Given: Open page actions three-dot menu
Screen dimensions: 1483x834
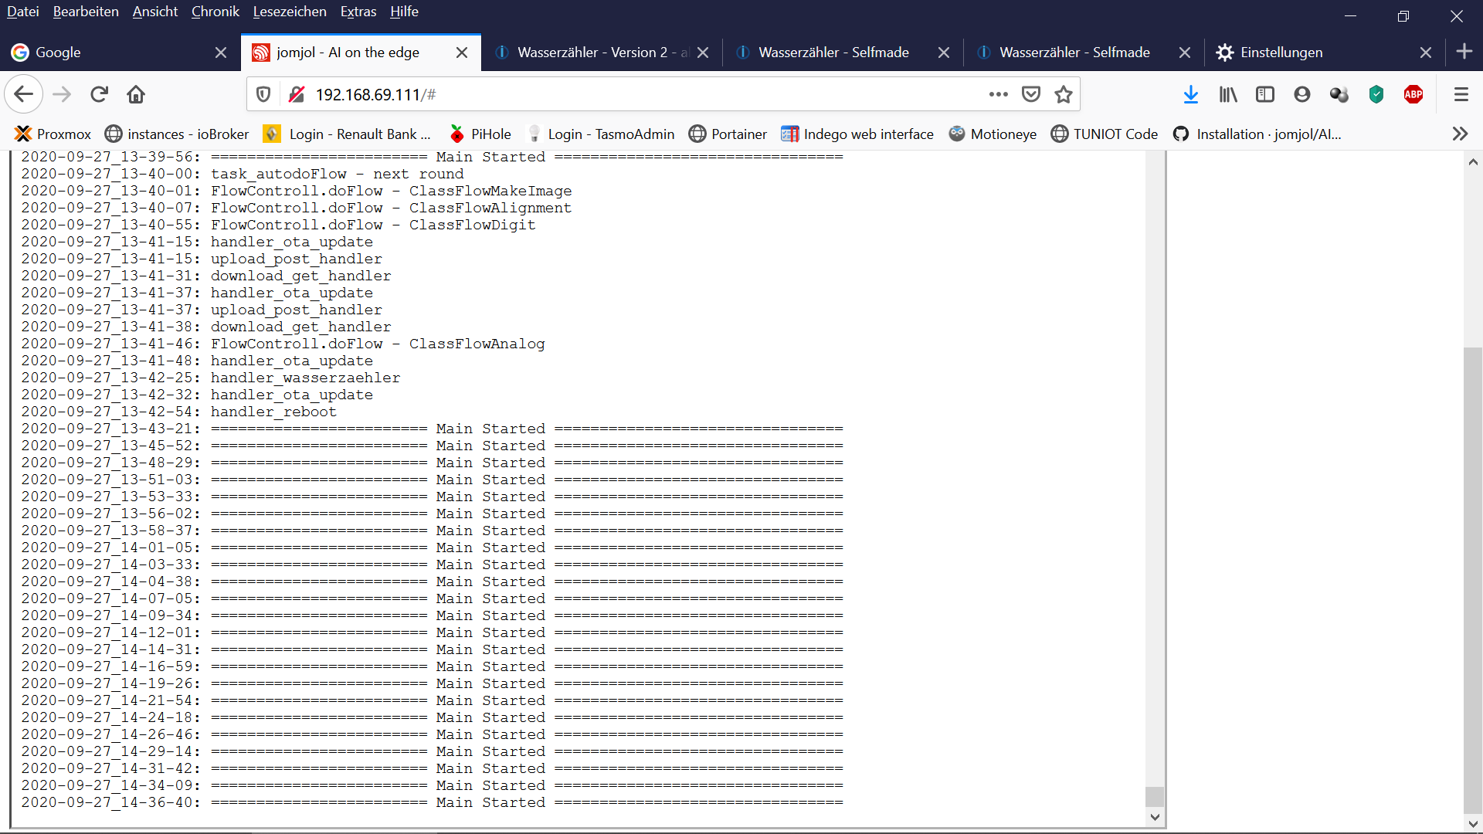Looking at the screenshot, I should 998,94.
